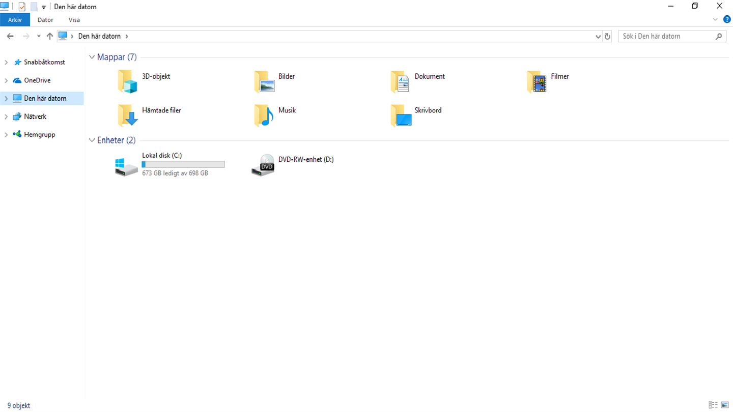Select the Musik folder icon
This screenshot has width=733, height=412.
click(x=264, y=115)
